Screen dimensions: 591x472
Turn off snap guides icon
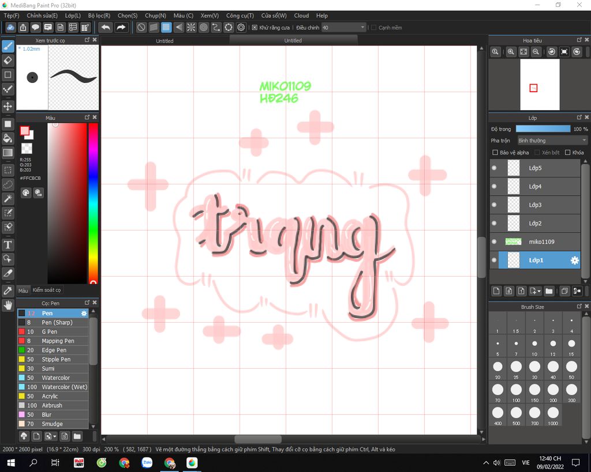click(x=141, y=28)
